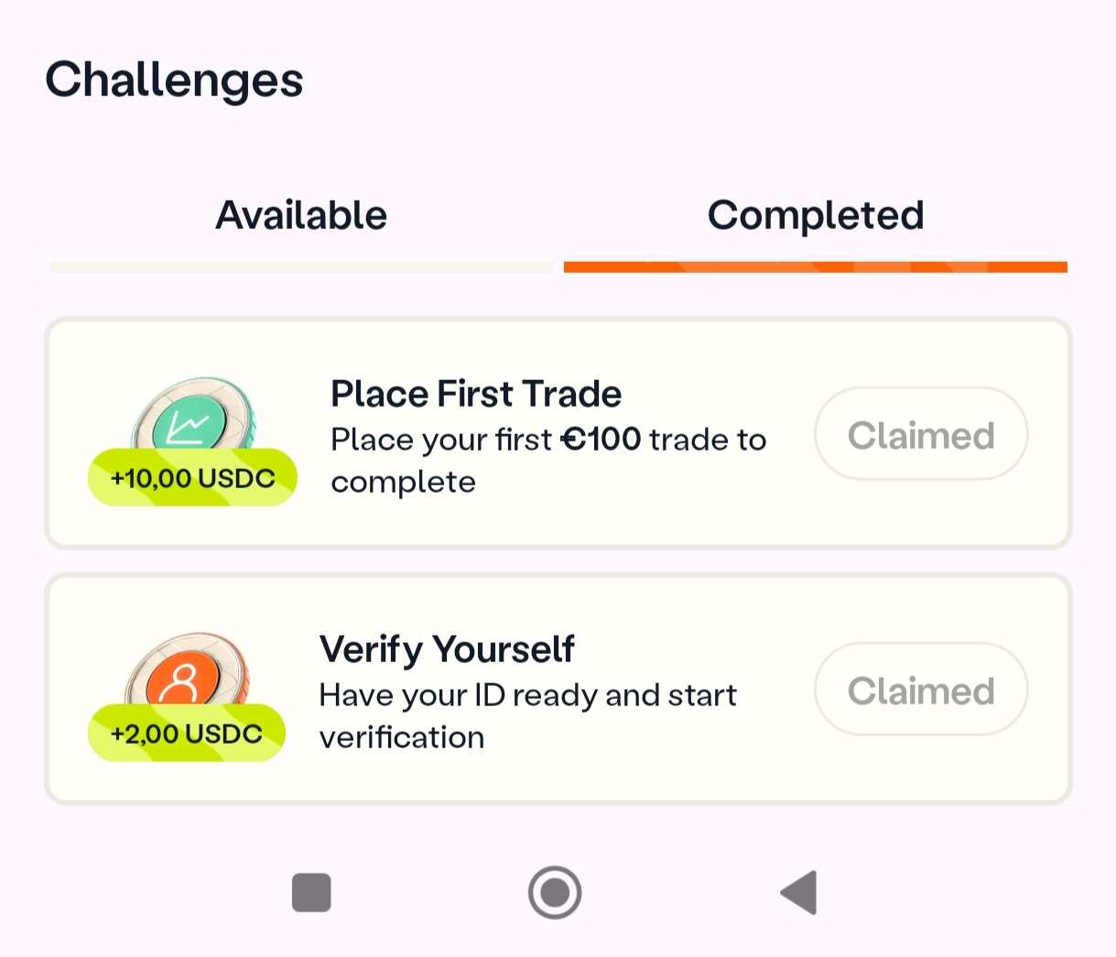Tap the "Have your ID ready" description
The height and width of the screenshot is (957, 1116).
click(527, 715)
